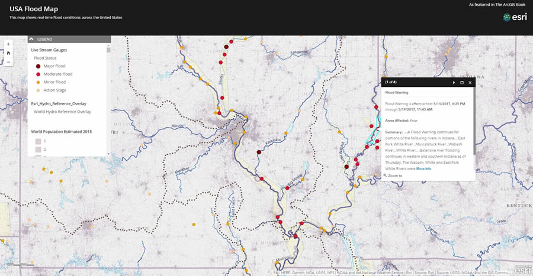Click the 'USA Flood Map' title
The image size is (533, 276).
pos(34,9)
